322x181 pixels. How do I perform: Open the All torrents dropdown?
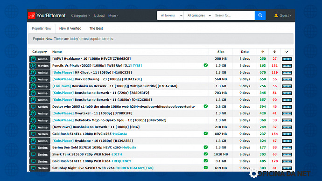(170, 15)
